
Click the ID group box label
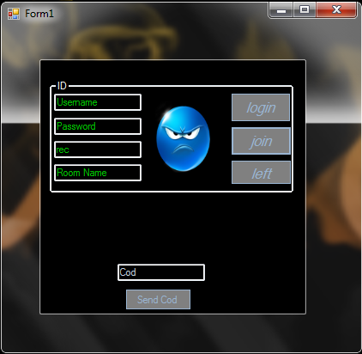[x=62, y=86]
